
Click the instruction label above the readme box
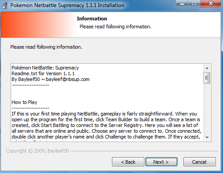pyautogui.click(x=46, y=47)
